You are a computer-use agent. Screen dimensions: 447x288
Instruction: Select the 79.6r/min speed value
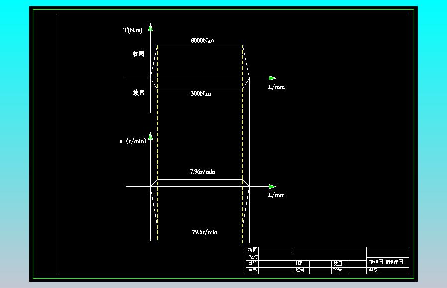205,232
